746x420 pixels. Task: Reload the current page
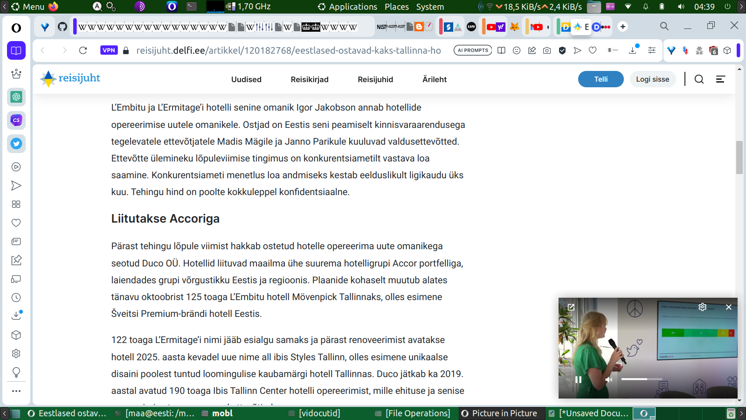[83, 50]
